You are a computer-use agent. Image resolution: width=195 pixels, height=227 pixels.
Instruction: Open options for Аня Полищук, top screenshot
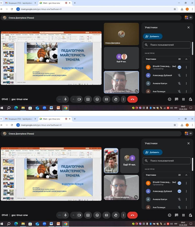[186, 92]
